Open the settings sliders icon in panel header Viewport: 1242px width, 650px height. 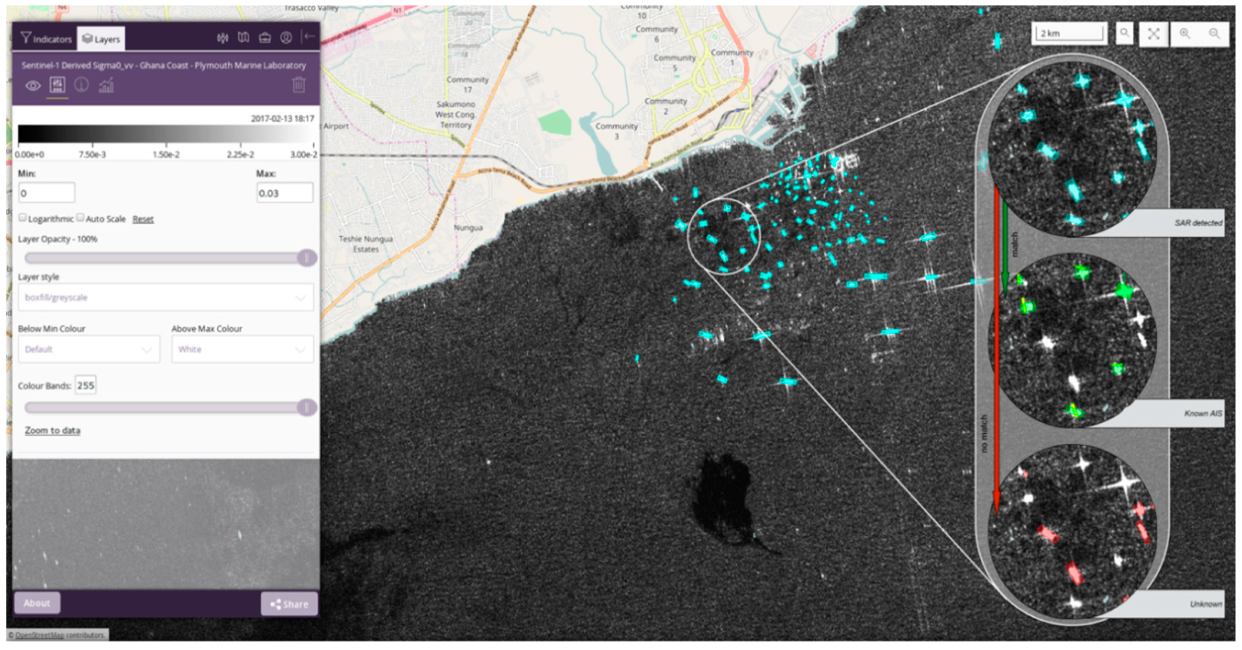(x=223, y=38)
